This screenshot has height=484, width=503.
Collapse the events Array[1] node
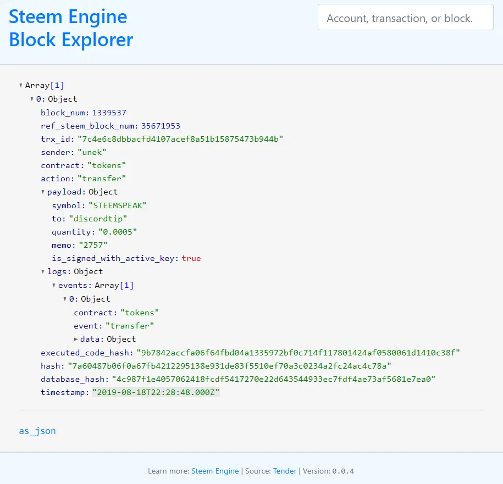pos(53,285)
